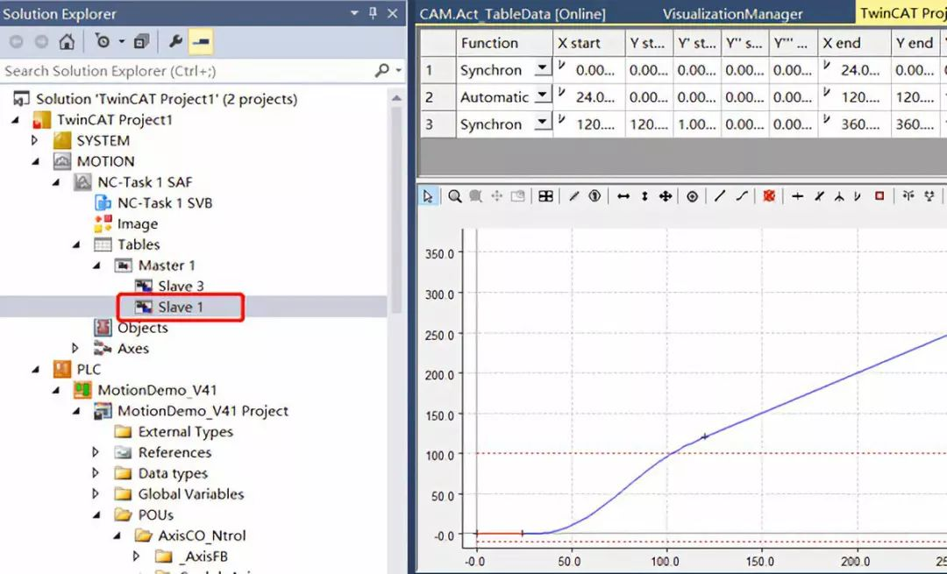Select the vertical double-arrow move tool
This screenshot has width=947, height=574.
pos(644,196)
